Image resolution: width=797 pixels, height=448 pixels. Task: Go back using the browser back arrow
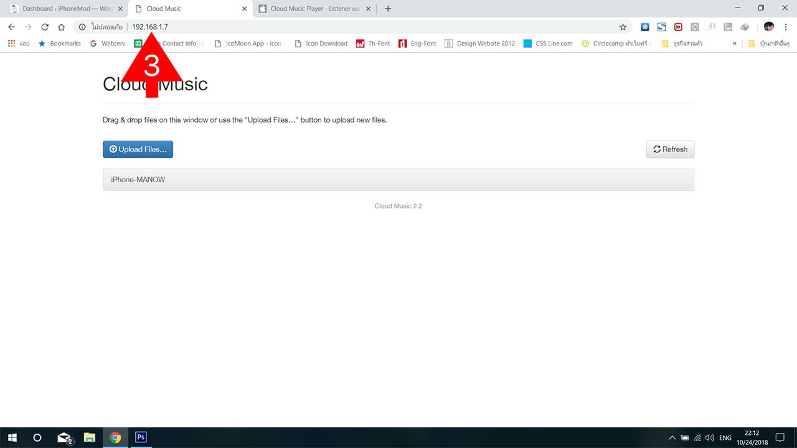click(x=11, y=27)
